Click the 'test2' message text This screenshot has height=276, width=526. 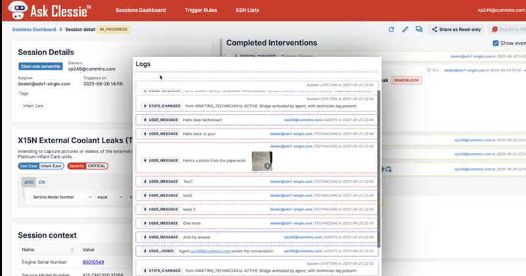coord(188,195)
